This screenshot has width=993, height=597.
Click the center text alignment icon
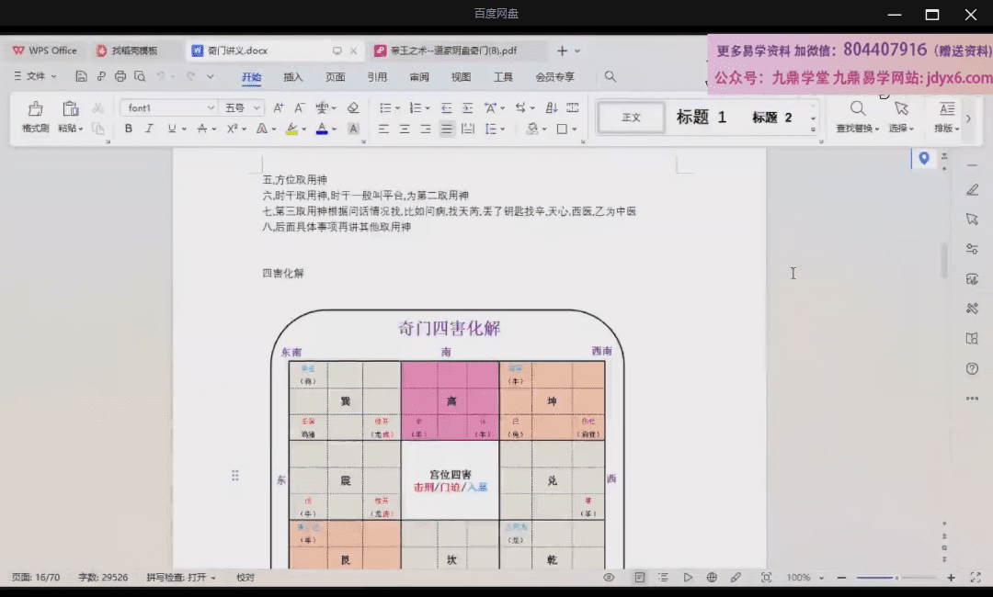[405, 130]
